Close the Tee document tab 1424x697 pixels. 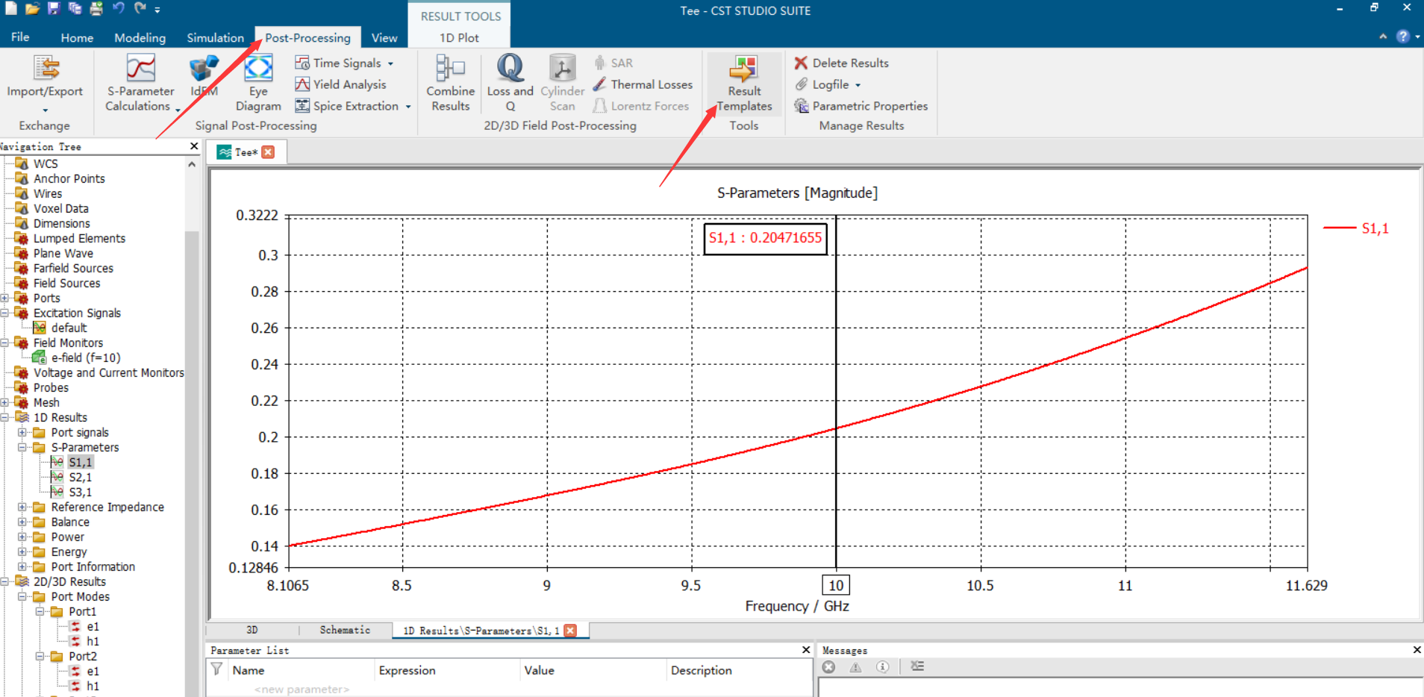[268, 152]
